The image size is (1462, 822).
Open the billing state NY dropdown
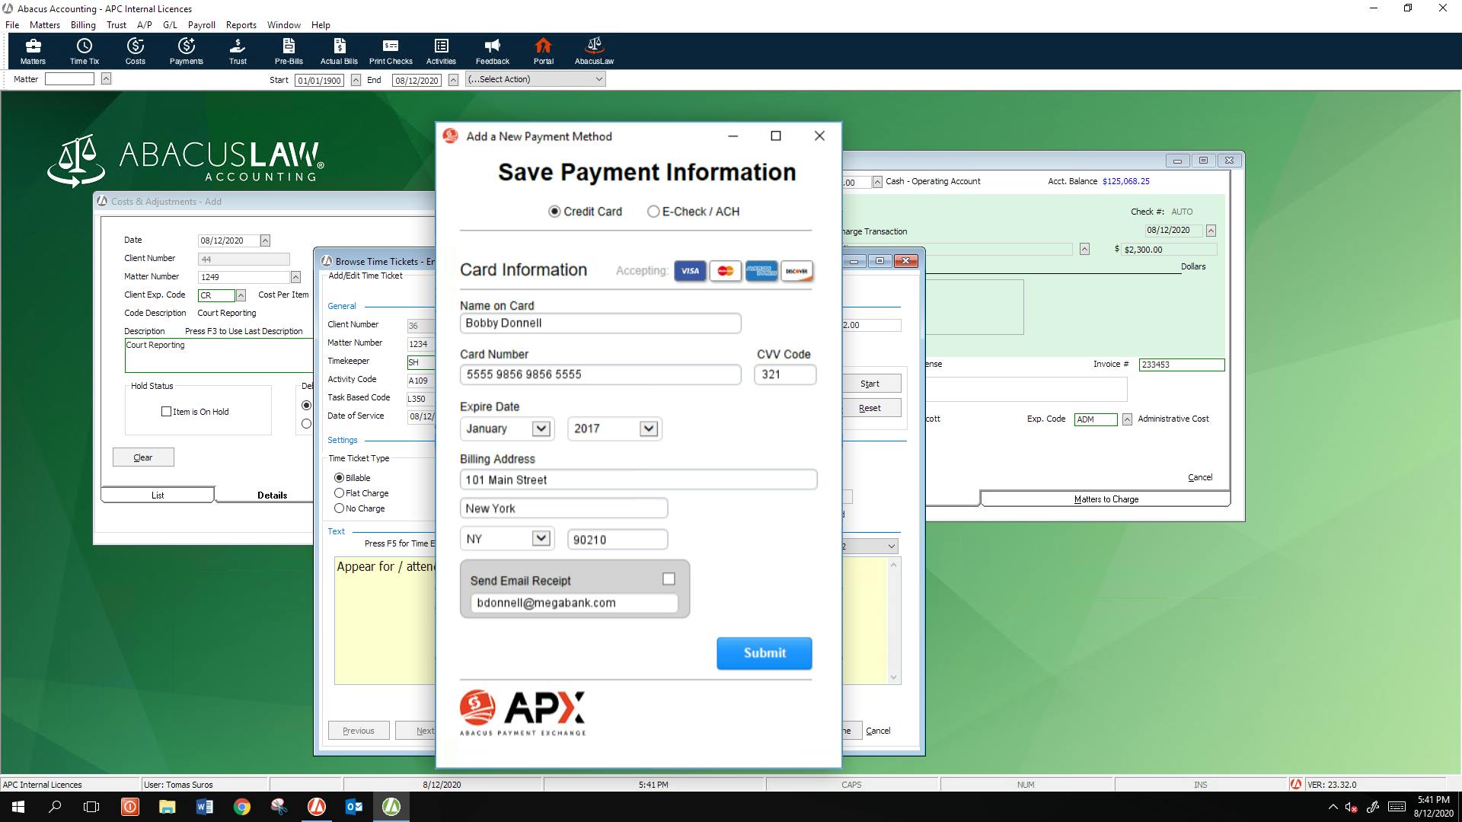point(541,538)
